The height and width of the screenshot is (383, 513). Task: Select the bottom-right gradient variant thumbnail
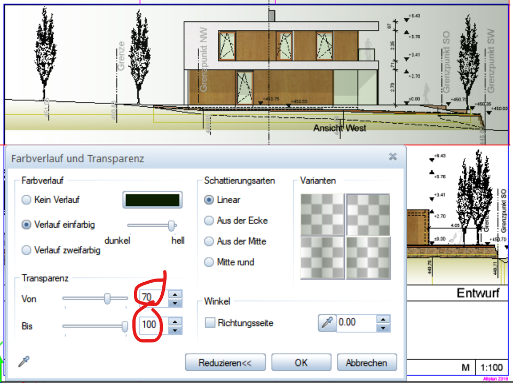click(x=368, y=258)
